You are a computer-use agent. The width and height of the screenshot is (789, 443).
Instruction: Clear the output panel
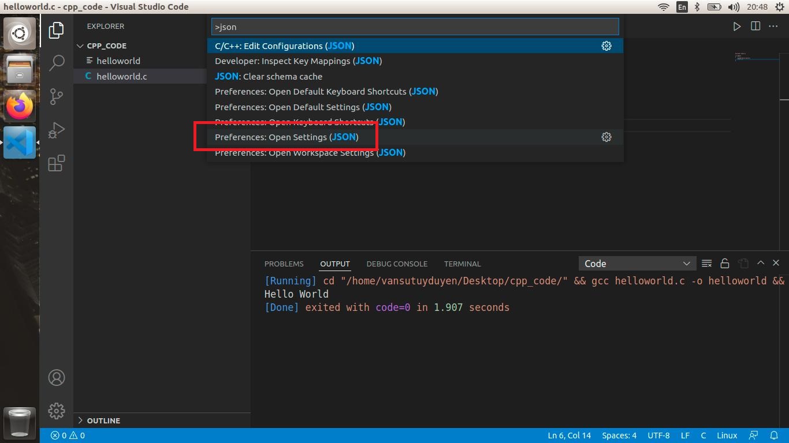[x=706, y=264]
